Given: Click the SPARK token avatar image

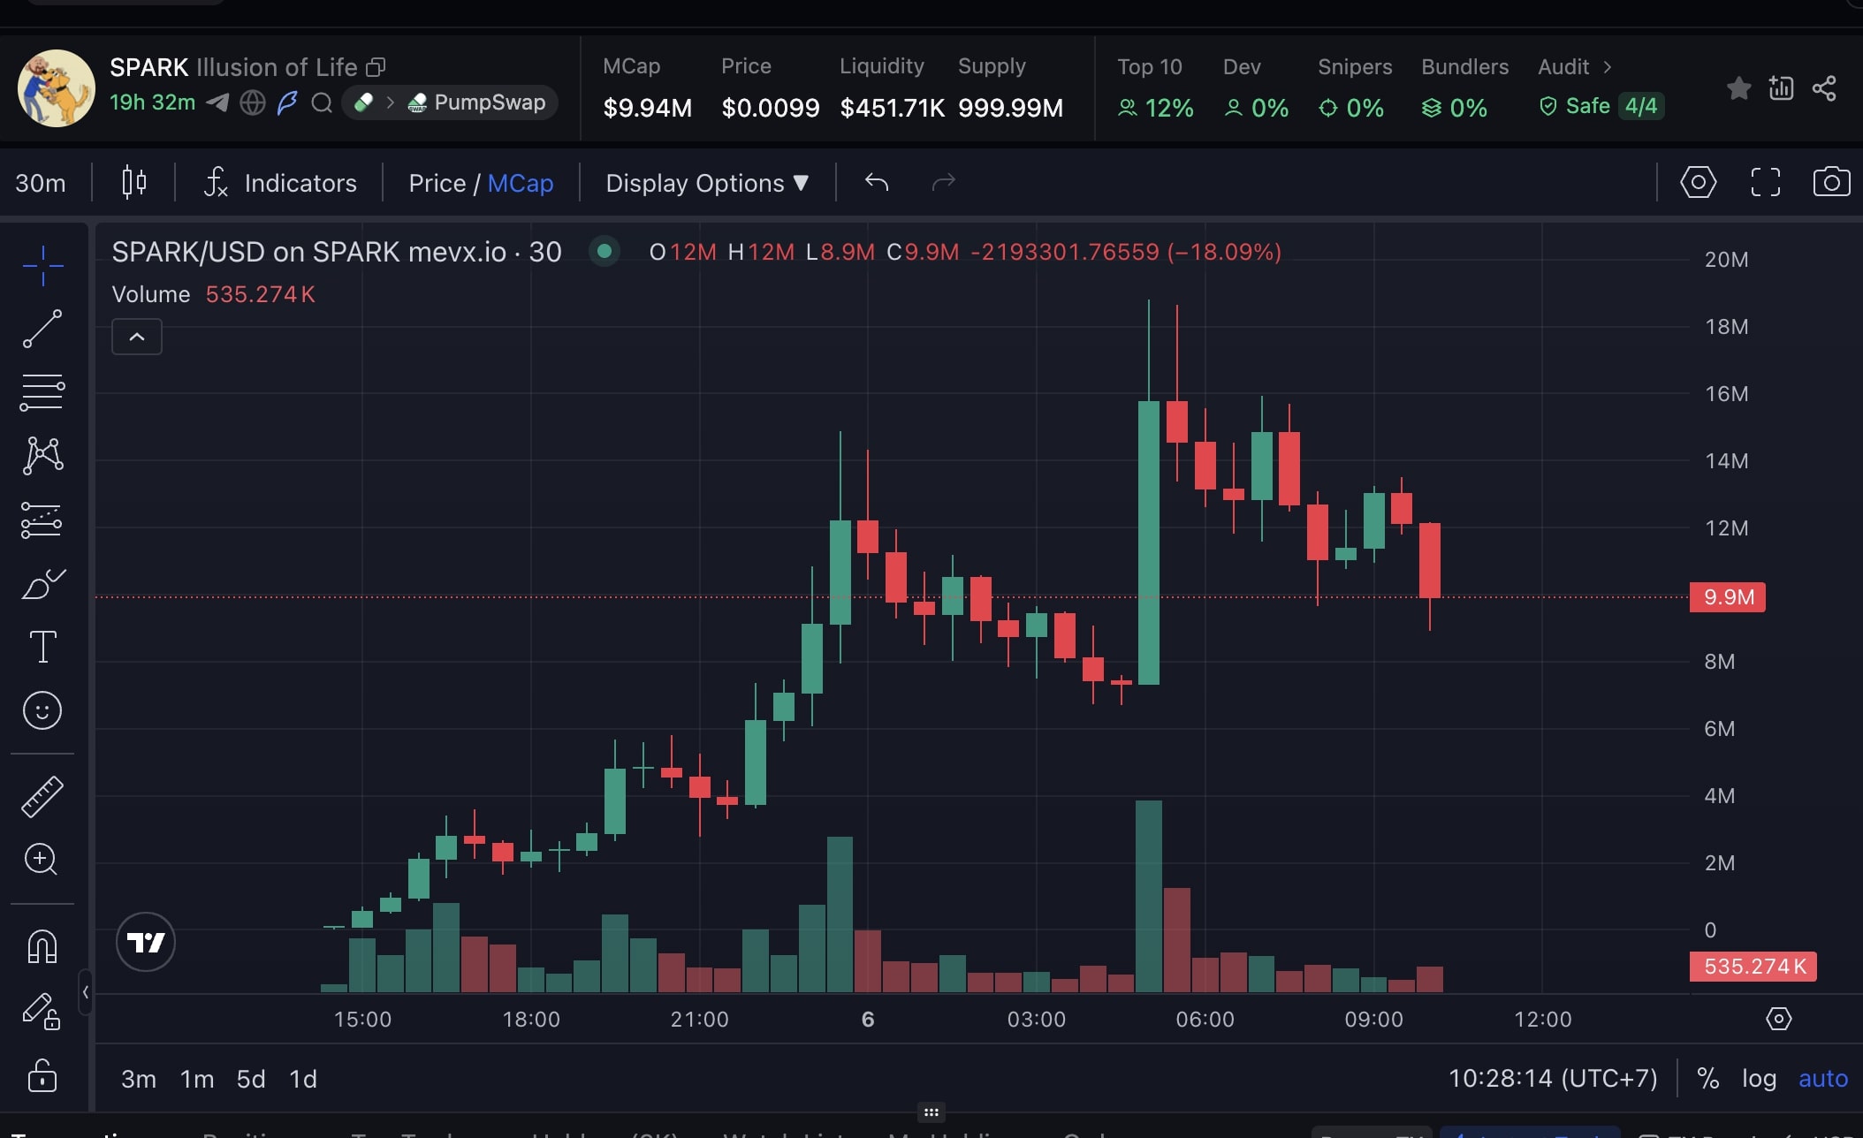Looking at the screenshot, I should pos(57,88).
